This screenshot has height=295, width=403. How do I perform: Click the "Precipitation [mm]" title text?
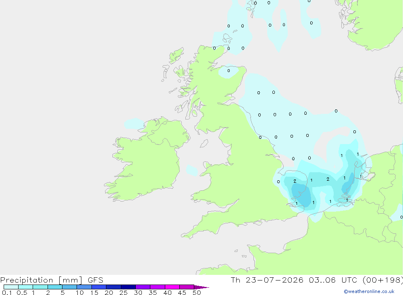pos(42,280)
